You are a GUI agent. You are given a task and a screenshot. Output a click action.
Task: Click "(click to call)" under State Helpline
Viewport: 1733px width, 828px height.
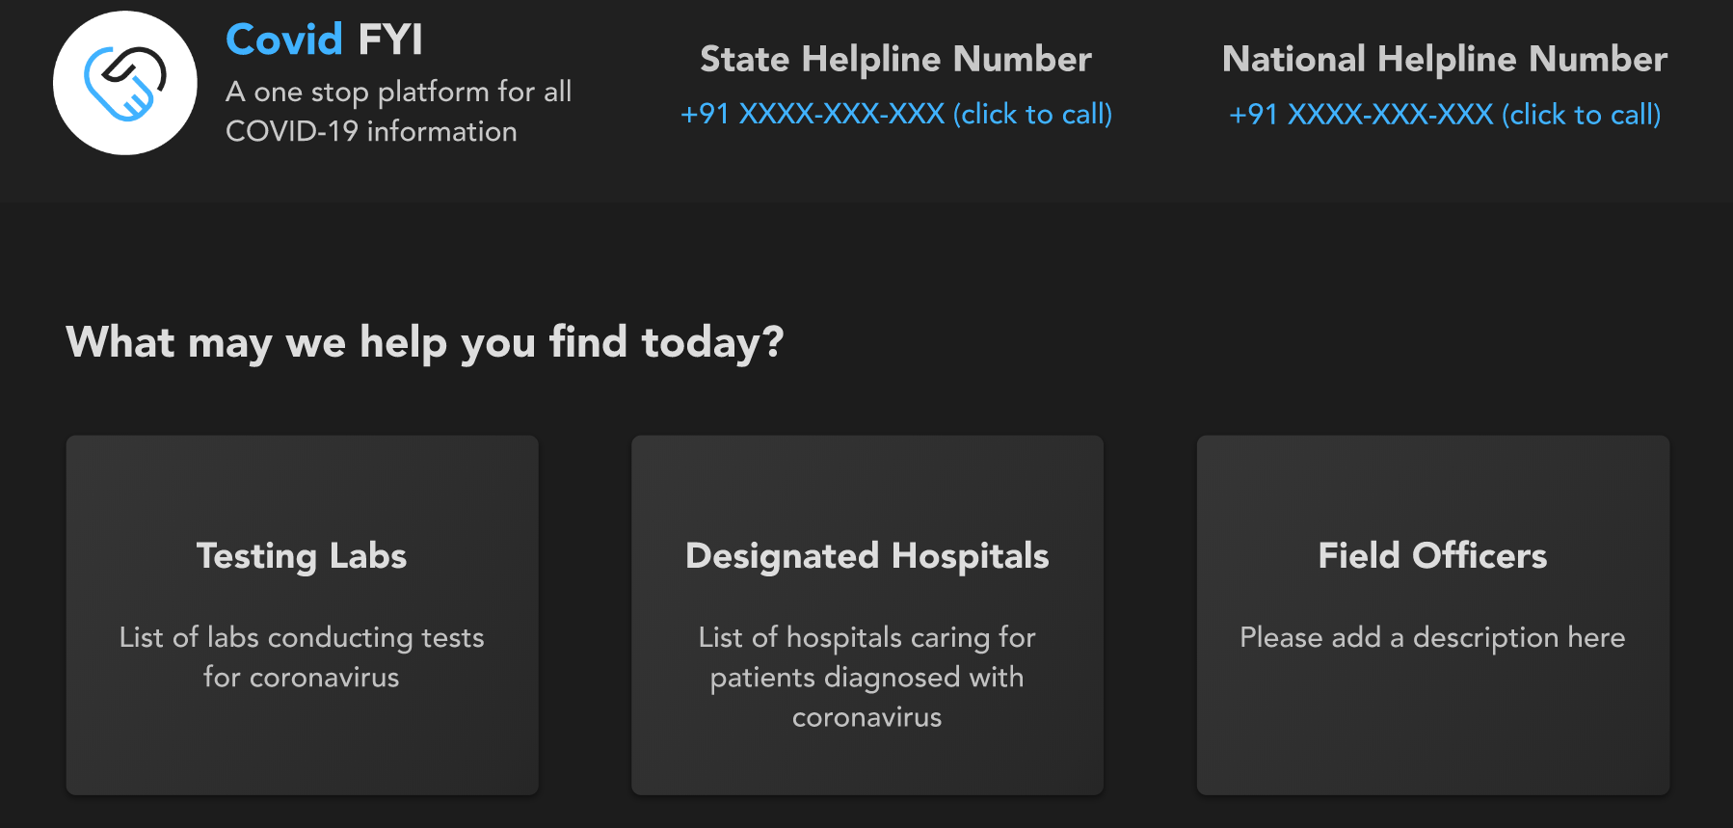[1032, 115]
